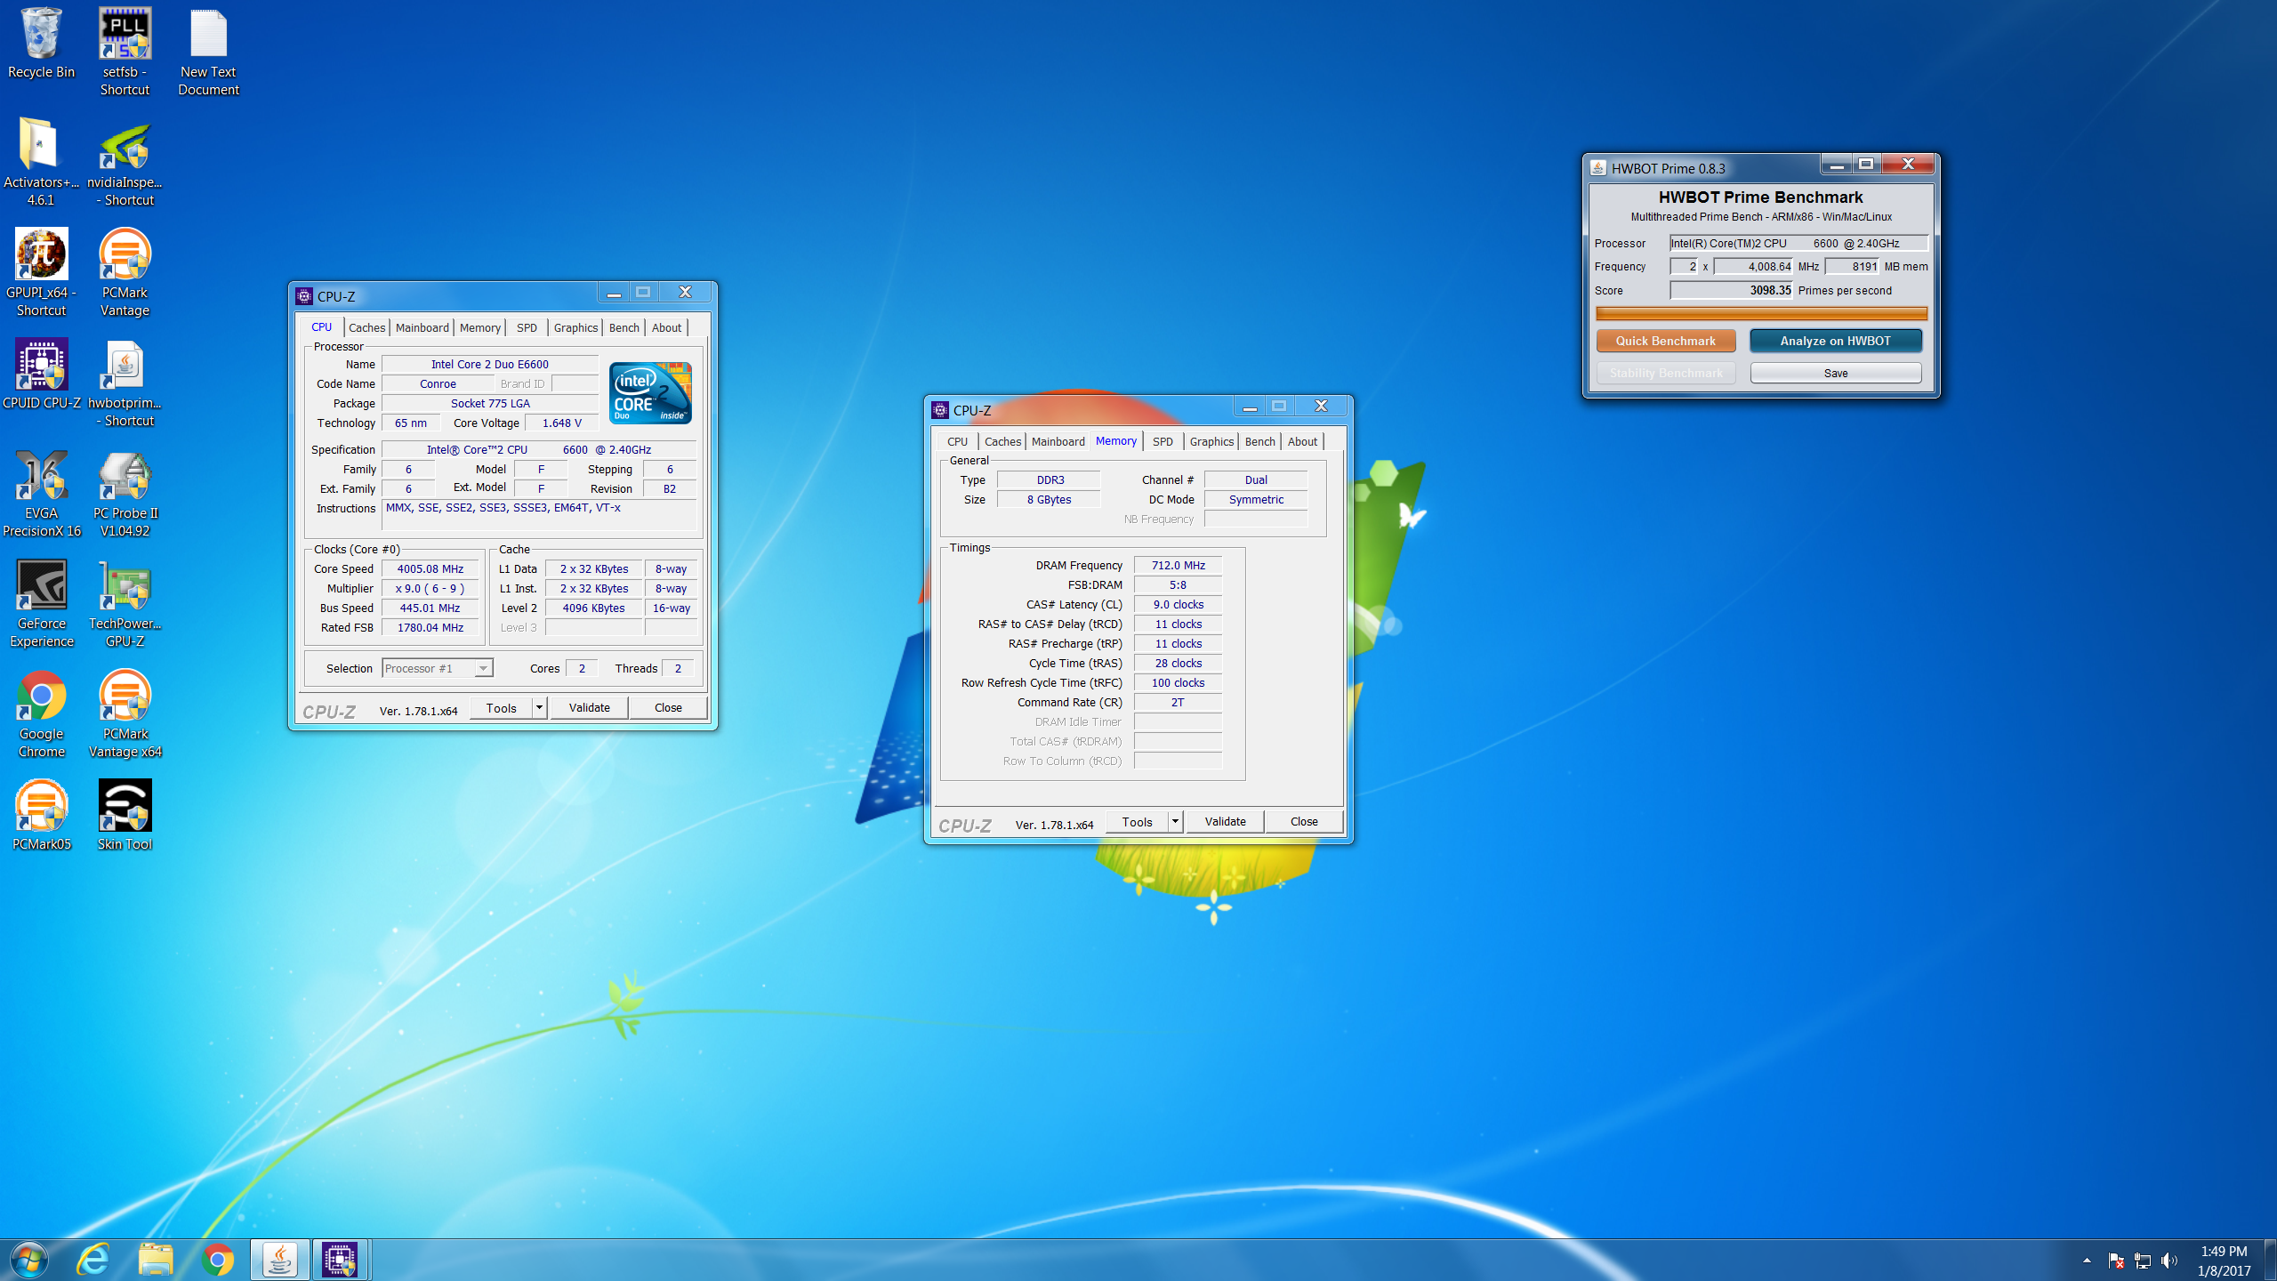Screen dimensions: 2277x1281
Task: Open the setfsb shortcut icon
Action: 125,52
